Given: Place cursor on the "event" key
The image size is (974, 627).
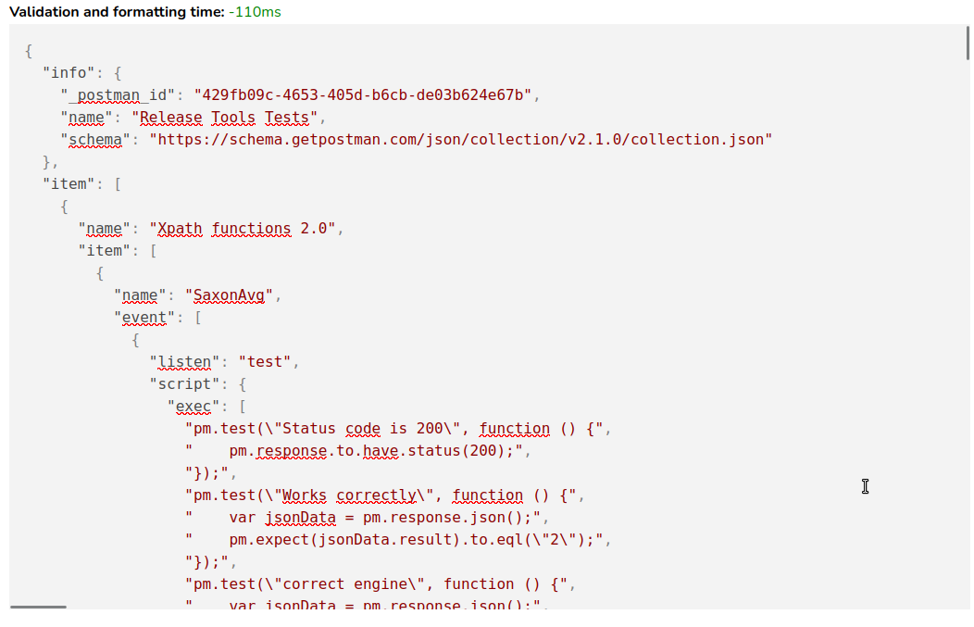Looking at the screenshot, I should pos(144,318).
